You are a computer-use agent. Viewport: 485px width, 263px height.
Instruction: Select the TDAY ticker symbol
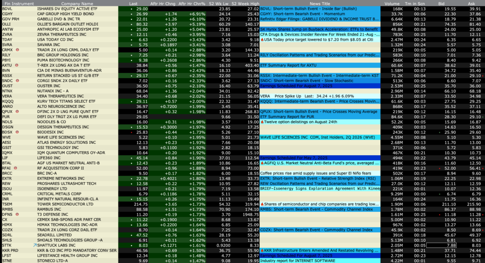click(x=8, y=40)
